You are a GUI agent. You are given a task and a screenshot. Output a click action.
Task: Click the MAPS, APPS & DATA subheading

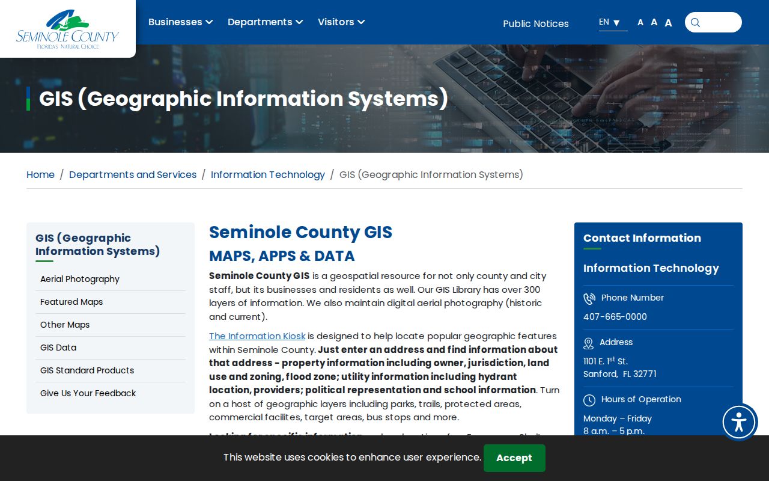point(282,256)
